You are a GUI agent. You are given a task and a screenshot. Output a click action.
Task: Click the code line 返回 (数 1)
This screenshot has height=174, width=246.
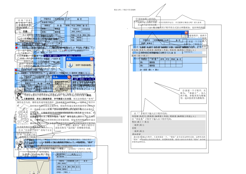click(139, 125)
